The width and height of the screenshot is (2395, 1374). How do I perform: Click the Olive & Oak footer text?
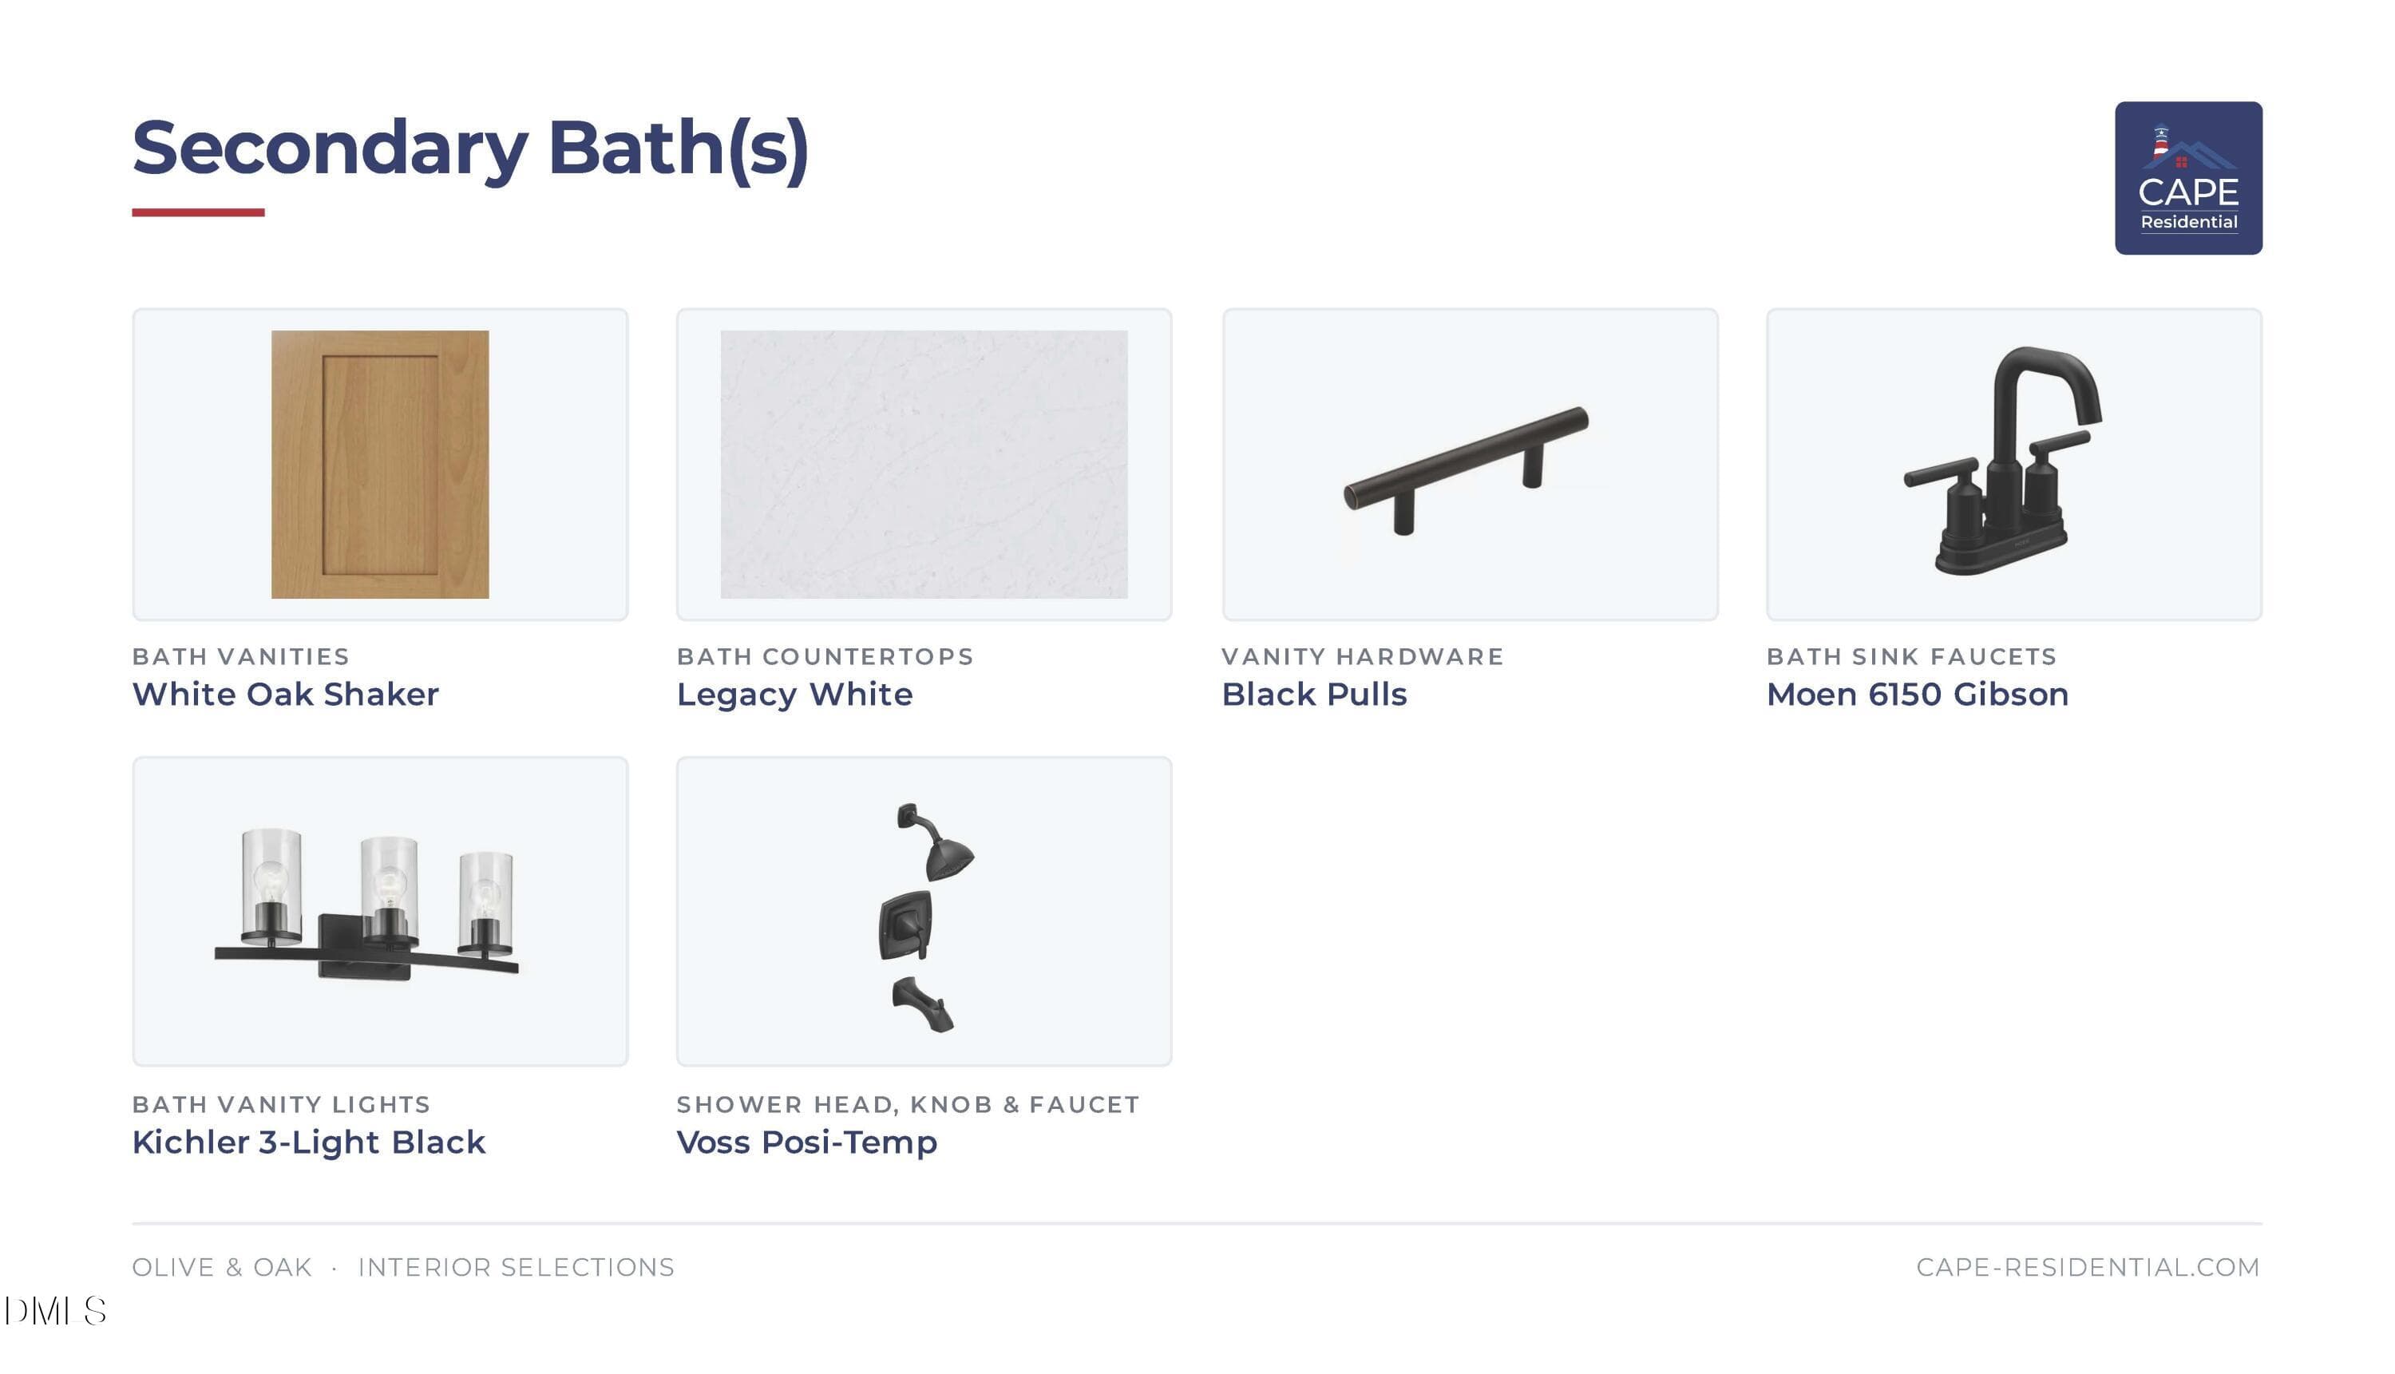point(222,1266)
